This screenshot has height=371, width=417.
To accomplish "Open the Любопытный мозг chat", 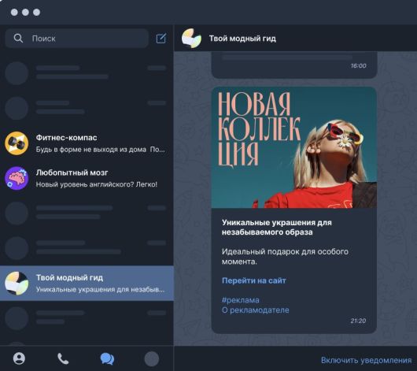I will point(87,178).
